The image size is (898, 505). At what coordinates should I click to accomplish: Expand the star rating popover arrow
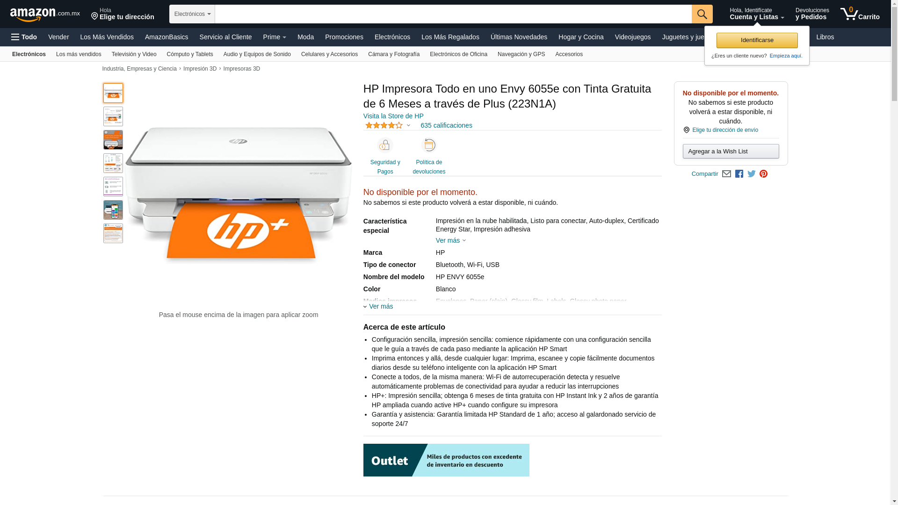[x=408, y=126]
